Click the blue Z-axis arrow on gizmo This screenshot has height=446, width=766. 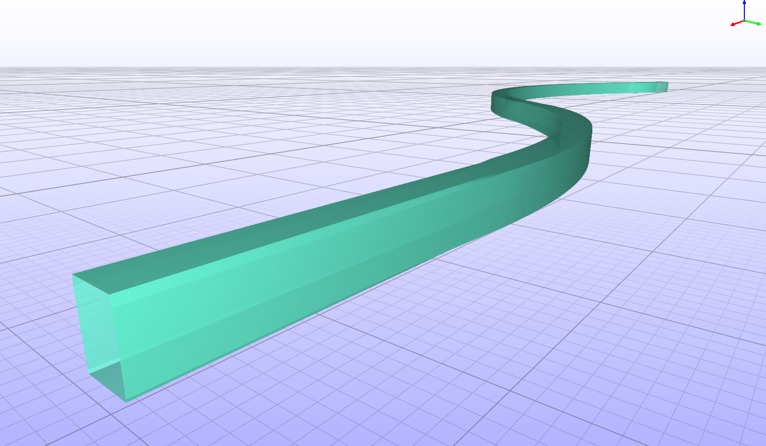744,4
